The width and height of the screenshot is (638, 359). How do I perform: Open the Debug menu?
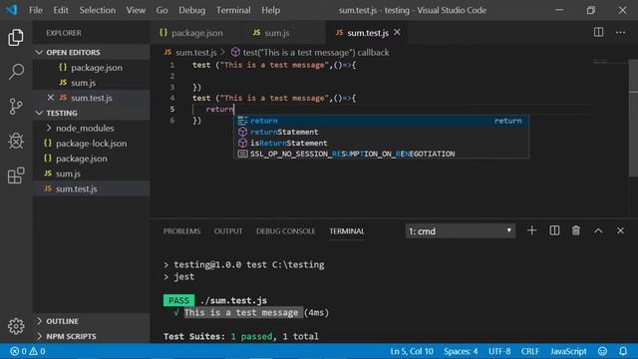coord(191,10)
